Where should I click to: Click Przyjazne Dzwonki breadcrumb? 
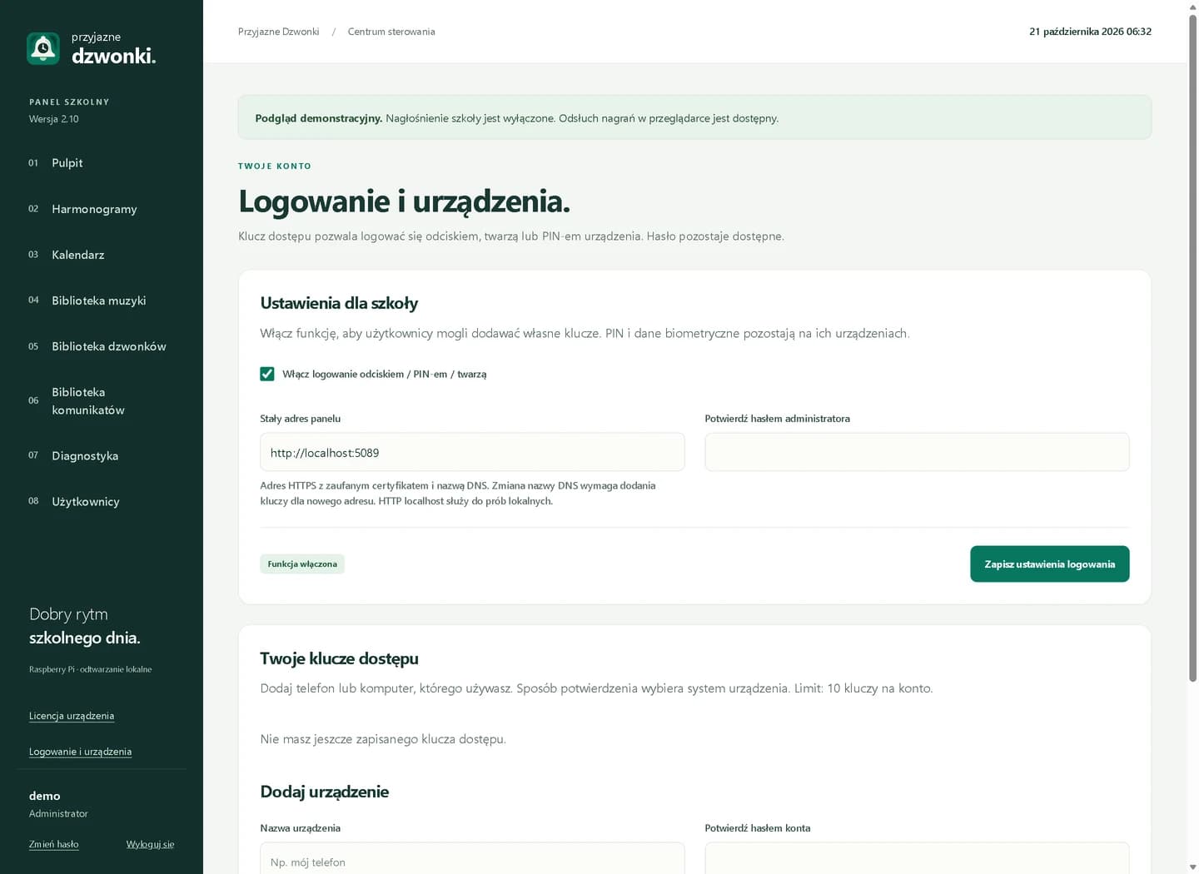(x=278, y=32)
